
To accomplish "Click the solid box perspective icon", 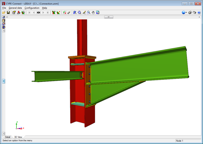I will 4,21.
